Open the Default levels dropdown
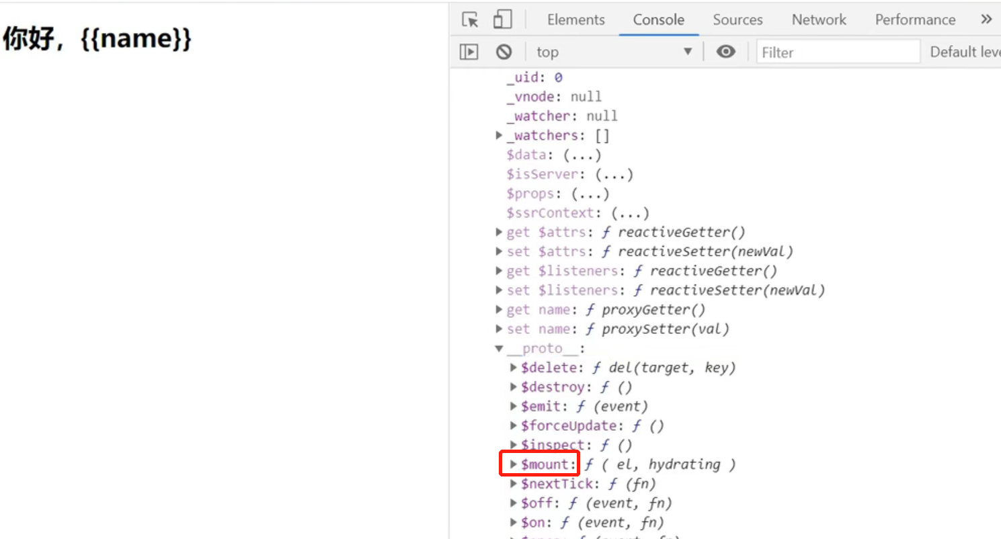The height and width of the screenshot is (539, 1001). 965,52
